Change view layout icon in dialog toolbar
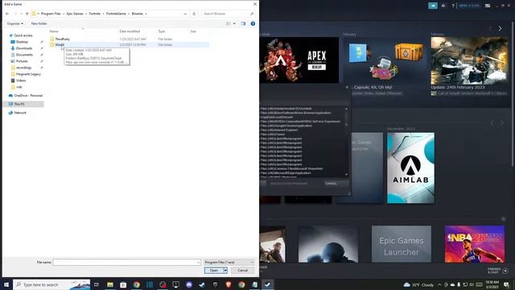This screenshot has width=515, height=290. (229, 23)
